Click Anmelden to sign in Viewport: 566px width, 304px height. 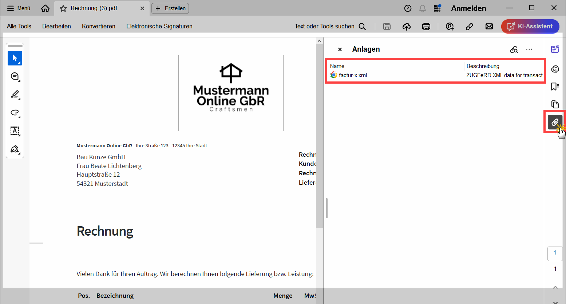click(x=468, y=8)
